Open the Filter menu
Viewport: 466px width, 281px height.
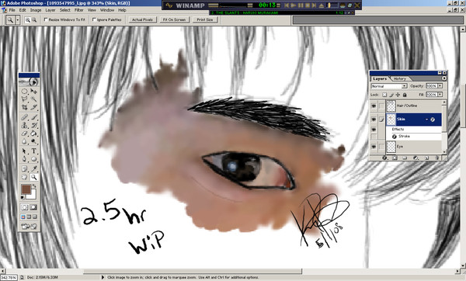coord(79,10)
